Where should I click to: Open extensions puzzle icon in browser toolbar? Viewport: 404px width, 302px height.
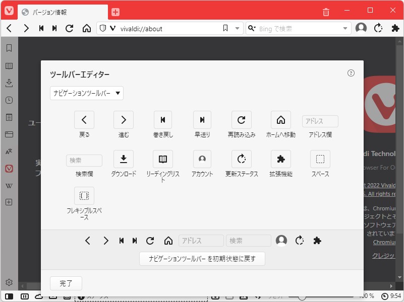[395, 28]
